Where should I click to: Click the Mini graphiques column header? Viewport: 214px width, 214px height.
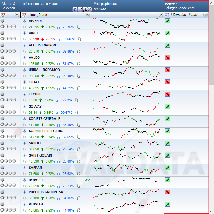pos(128,6)
